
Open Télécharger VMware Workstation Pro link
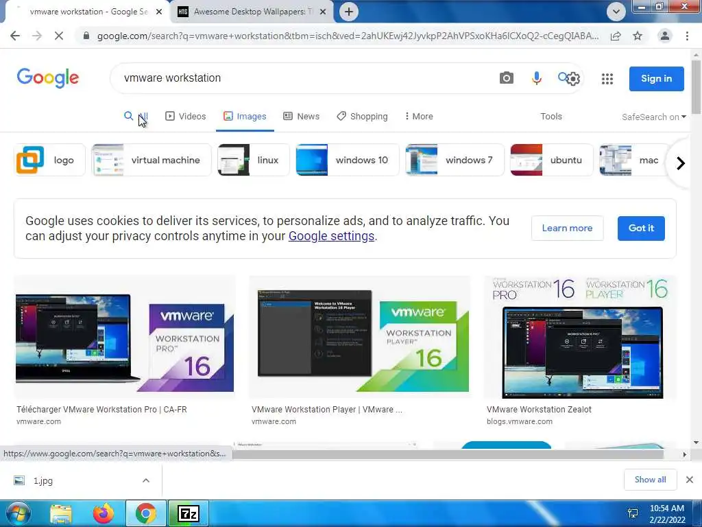[101, 410]
